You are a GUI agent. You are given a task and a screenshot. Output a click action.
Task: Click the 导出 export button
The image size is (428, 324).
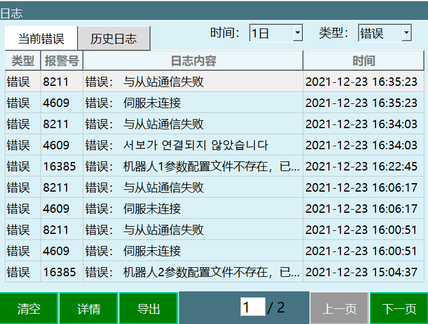point(149,309)
